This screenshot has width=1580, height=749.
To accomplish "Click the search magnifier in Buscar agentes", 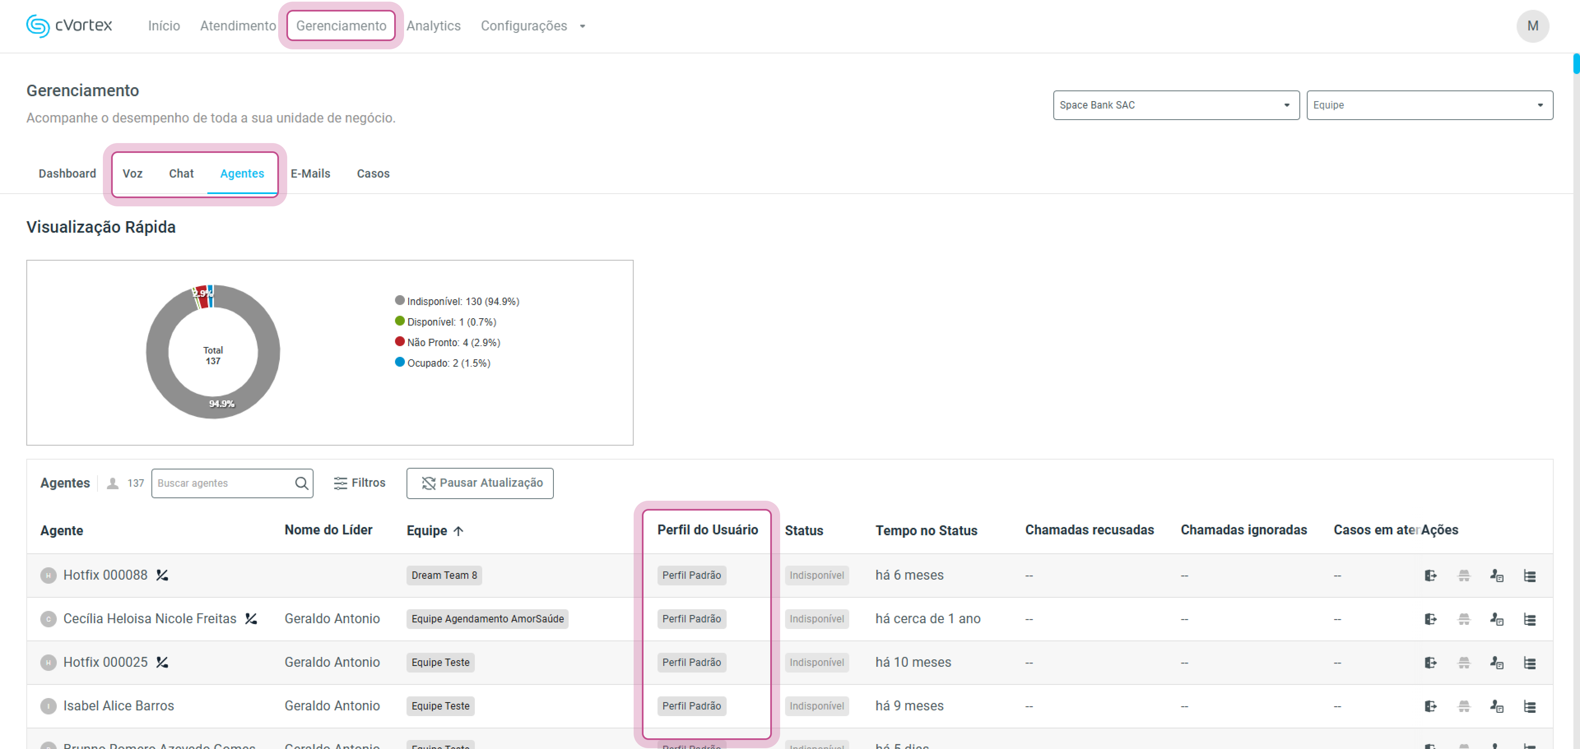I will [301, 483].
